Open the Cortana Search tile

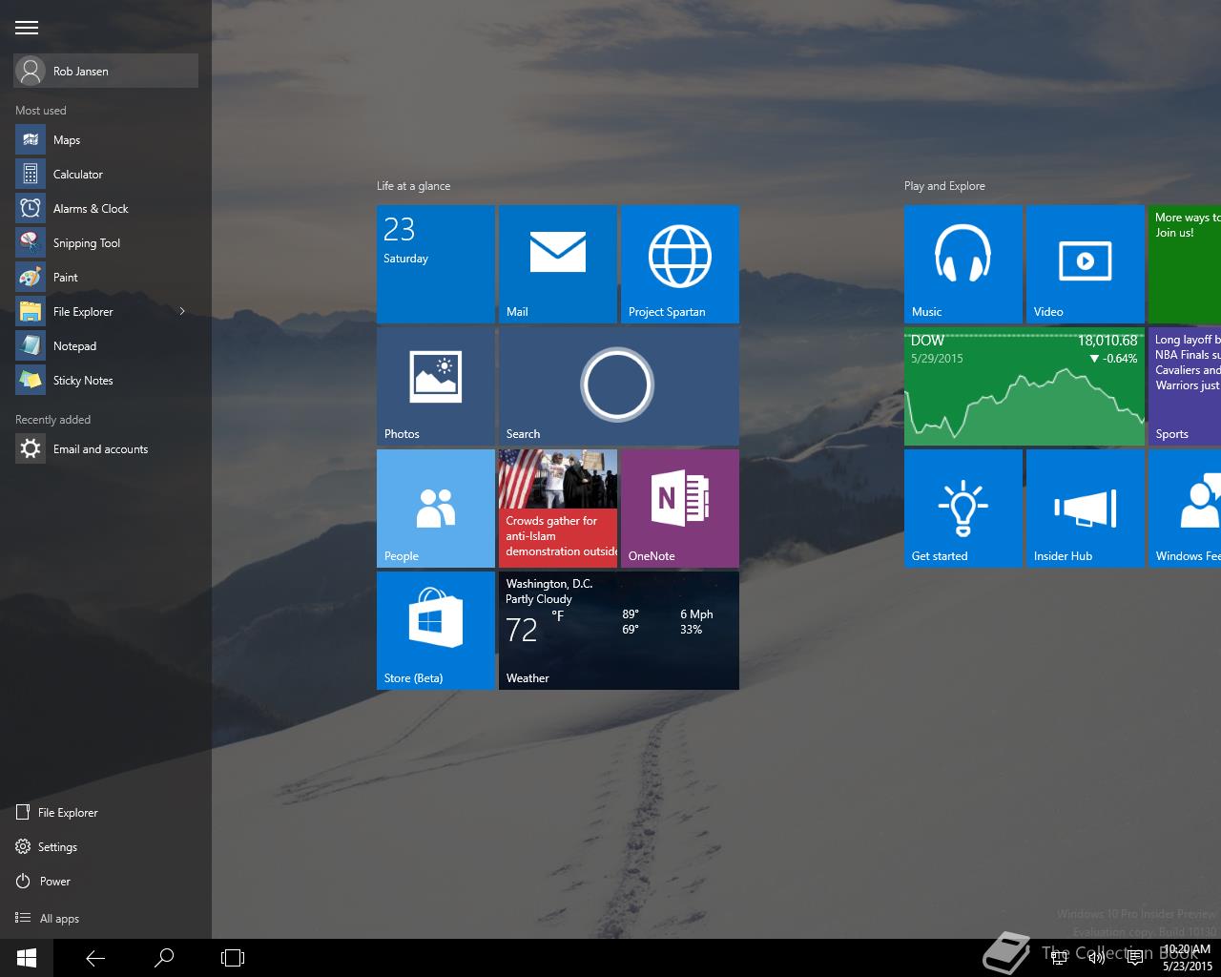click(619, 386)
